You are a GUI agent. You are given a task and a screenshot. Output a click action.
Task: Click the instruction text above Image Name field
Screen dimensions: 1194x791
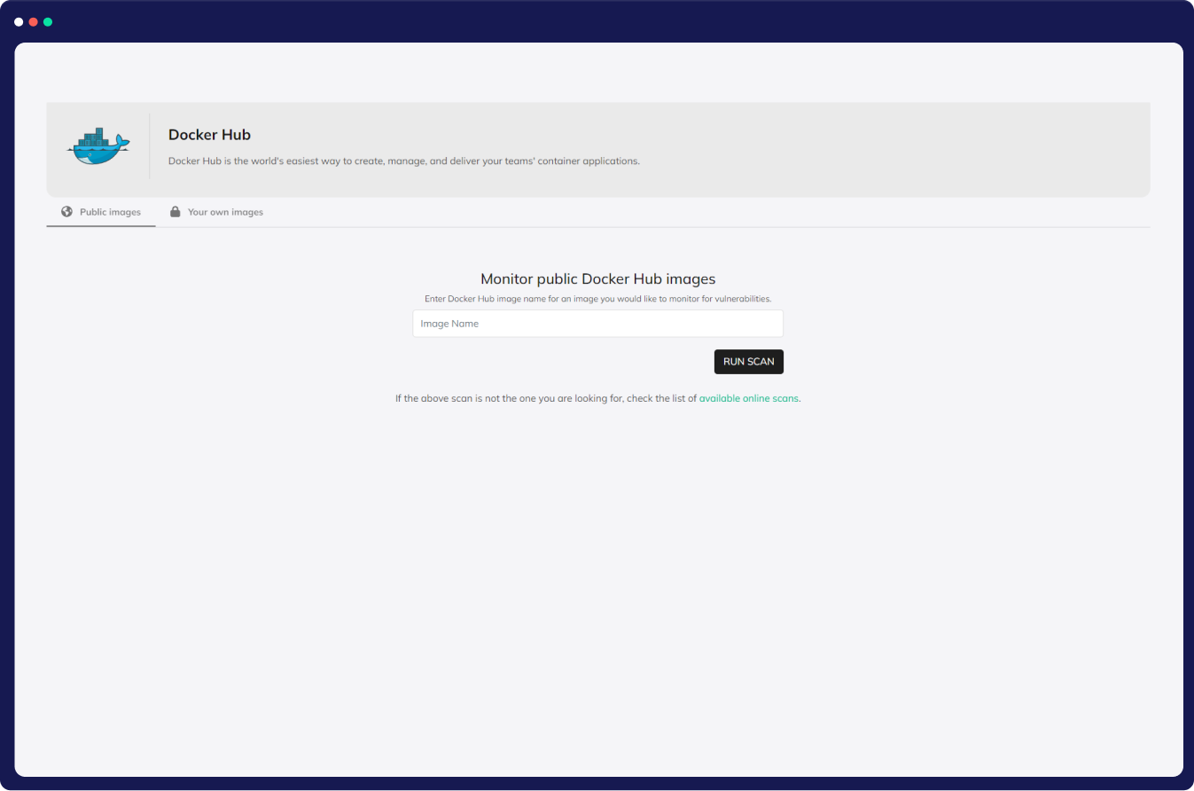(x=597, y=299)
